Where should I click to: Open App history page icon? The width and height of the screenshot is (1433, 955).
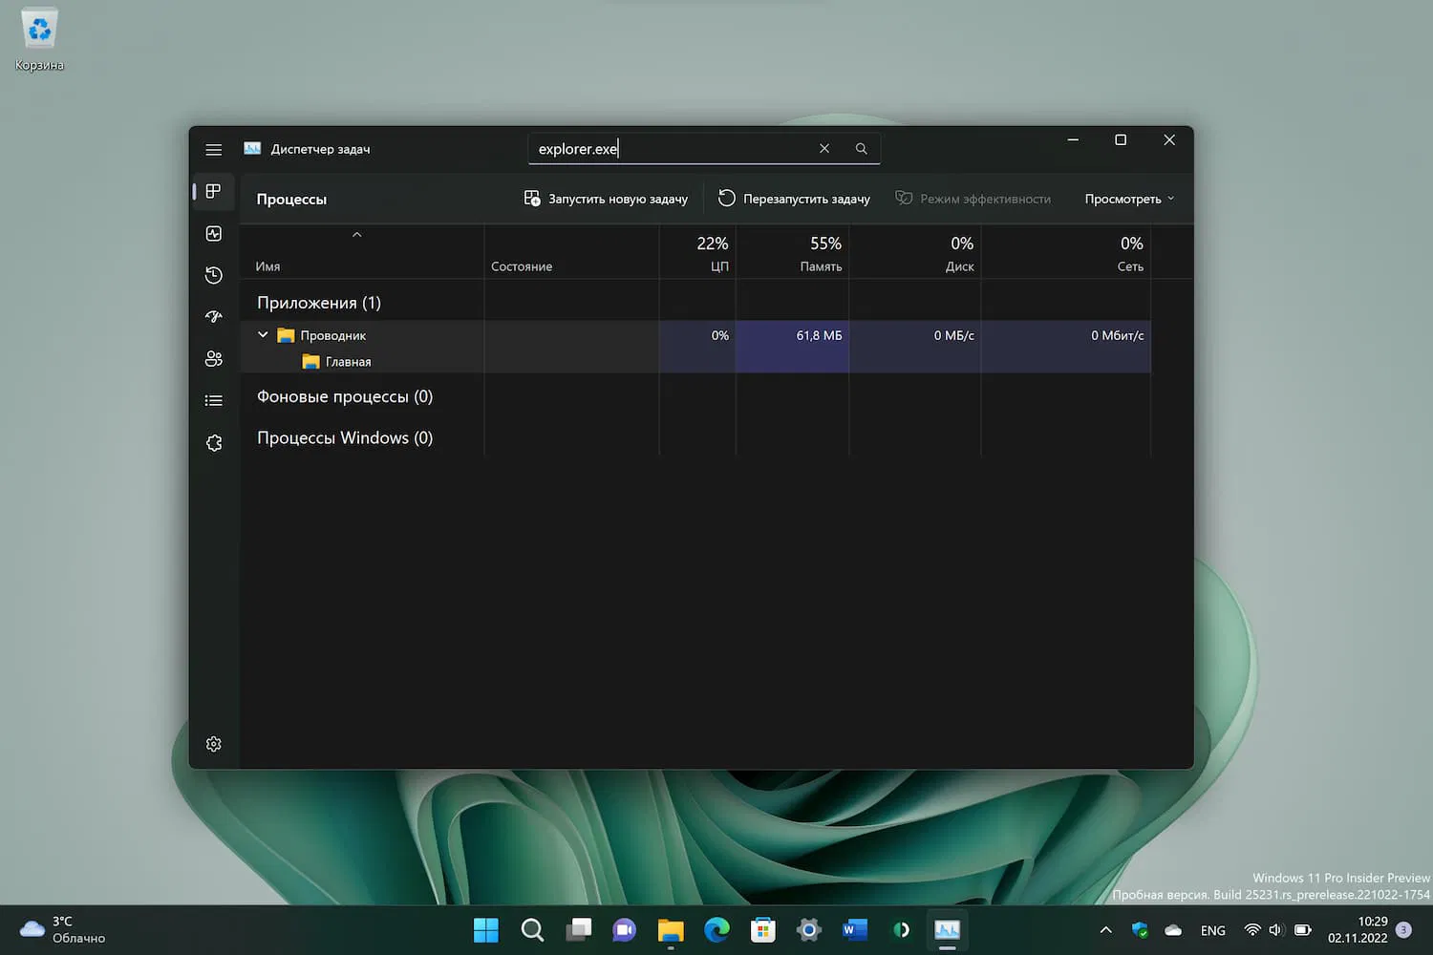click(x=214, y=276)
